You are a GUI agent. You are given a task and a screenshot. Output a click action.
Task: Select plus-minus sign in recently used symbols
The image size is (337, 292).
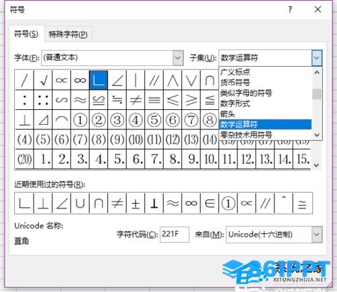click(135, 203)
